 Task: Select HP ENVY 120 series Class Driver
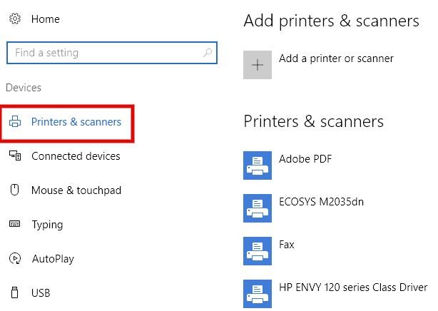pyautogui.click(x=352, y=287)
